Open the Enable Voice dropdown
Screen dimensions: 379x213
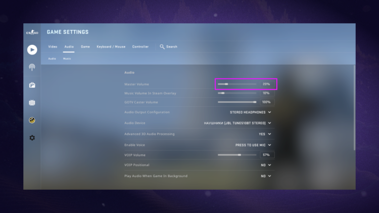(253, 145)
